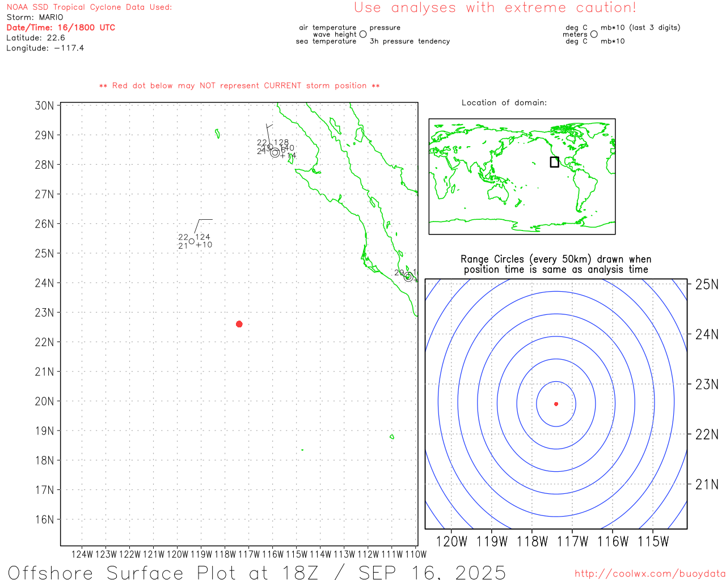The image size is (726, 580).
Task: Click 'Location of domain:' label
Action: 504,103
